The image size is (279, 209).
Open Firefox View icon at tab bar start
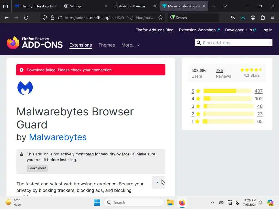[5, 6]
